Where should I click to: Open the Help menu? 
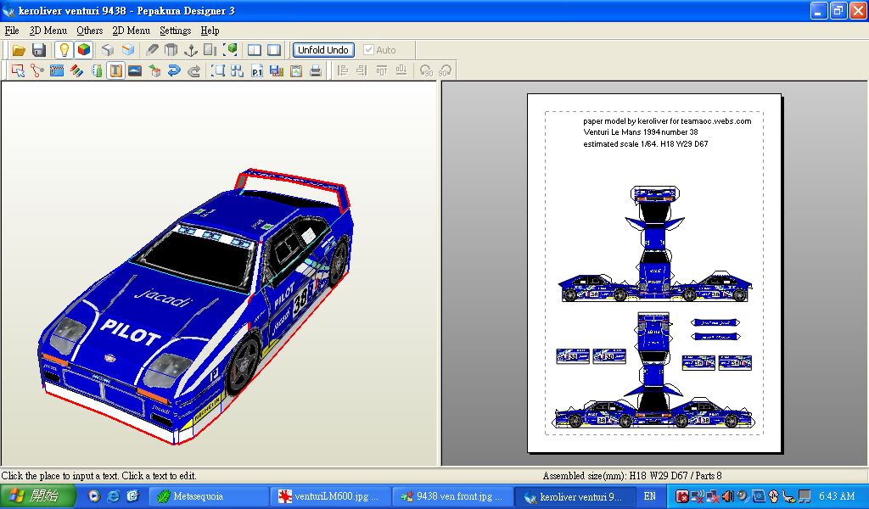coord(210,31)
